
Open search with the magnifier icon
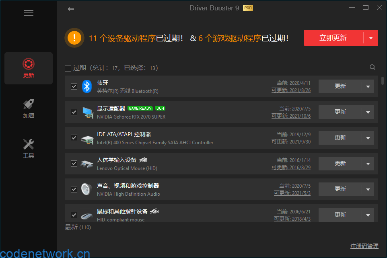(372, 67)
